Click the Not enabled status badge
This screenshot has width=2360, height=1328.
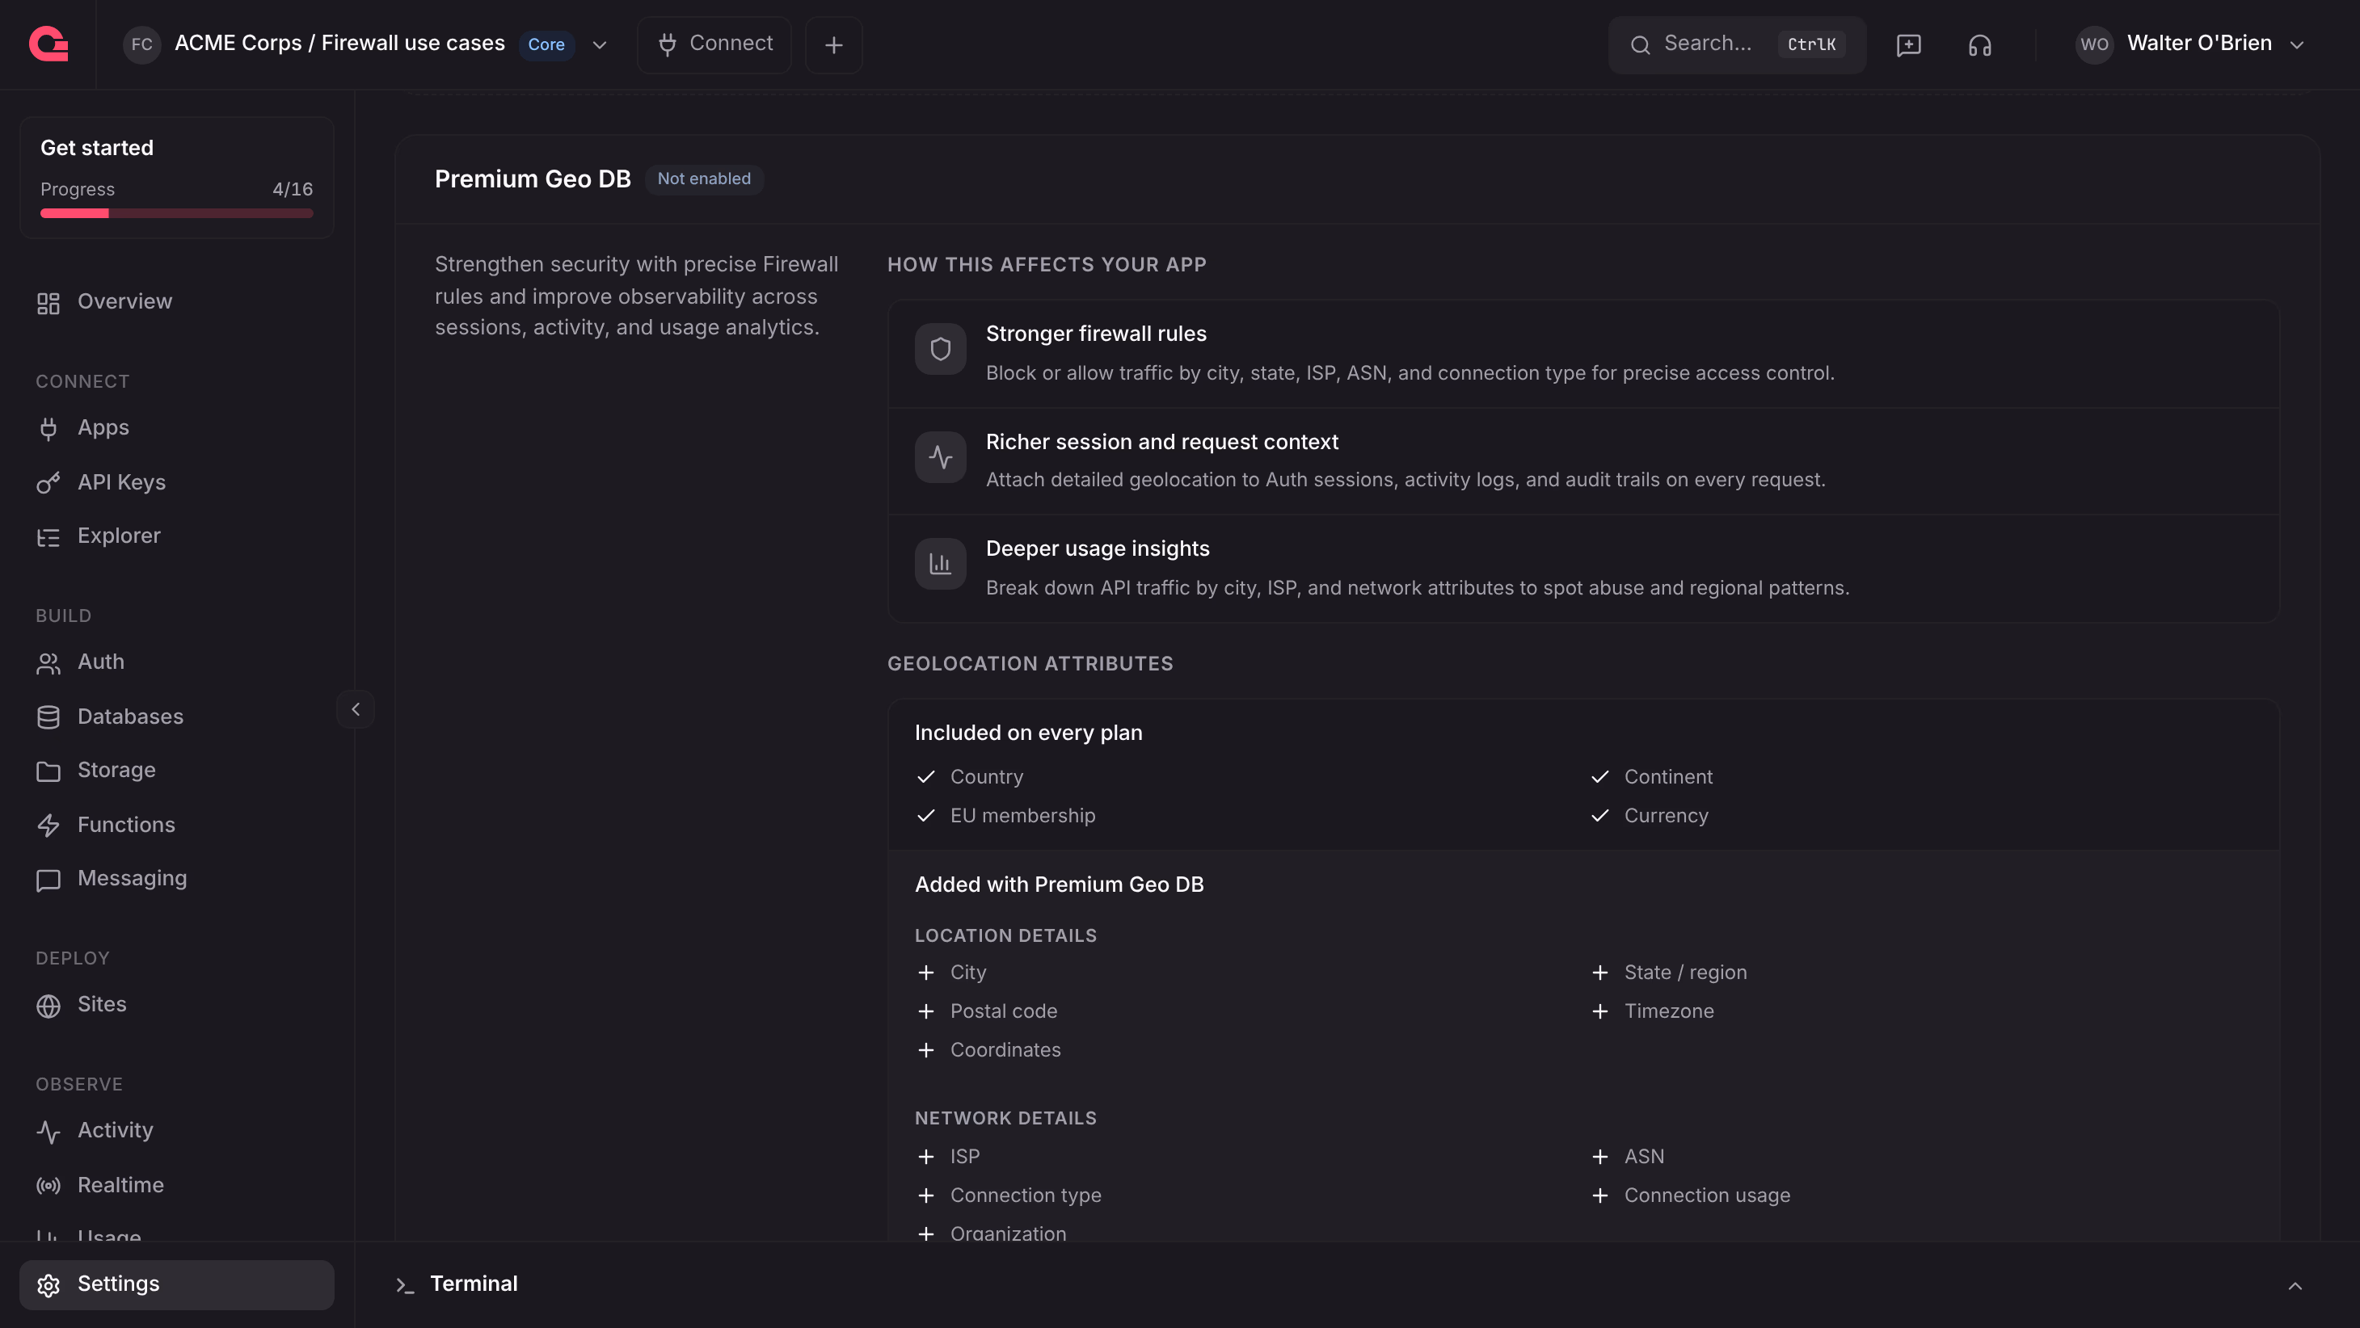704,179
